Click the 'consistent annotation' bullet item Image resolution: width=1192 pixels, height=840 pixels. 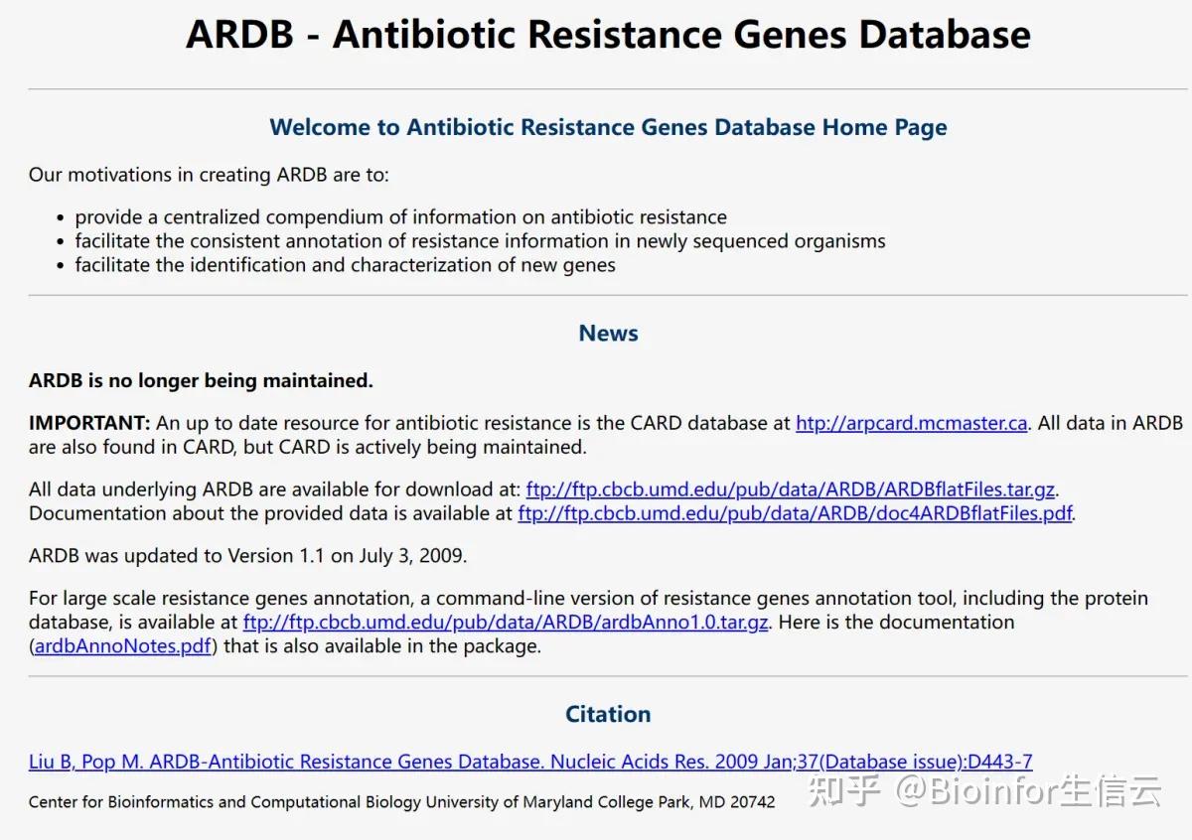click(480, 241)
